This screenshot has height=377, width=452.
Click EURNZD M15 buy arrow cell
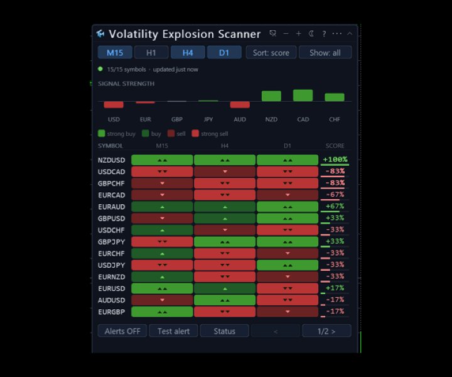pos(162,276)
